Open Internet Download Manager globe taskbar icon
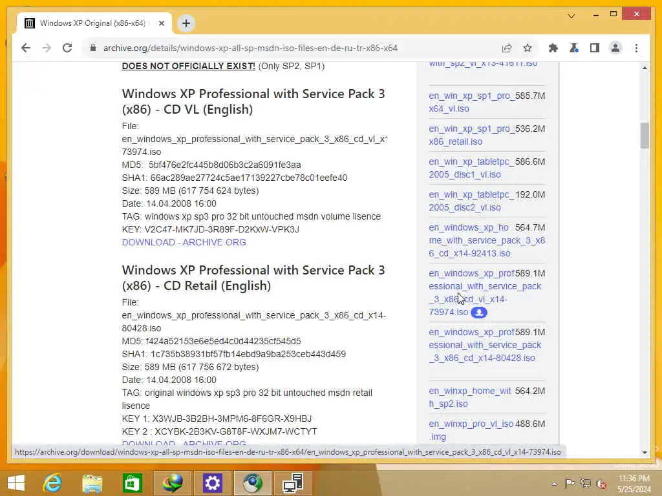 point(172,483)
